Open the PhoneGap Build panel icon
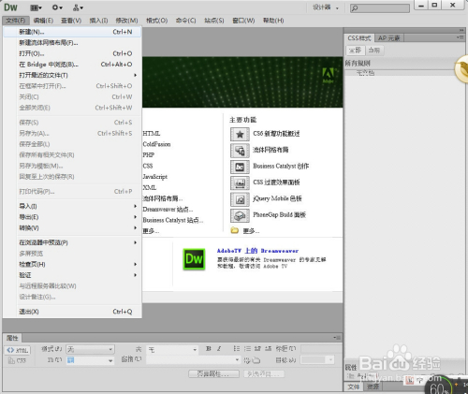 tap(240, 215)
